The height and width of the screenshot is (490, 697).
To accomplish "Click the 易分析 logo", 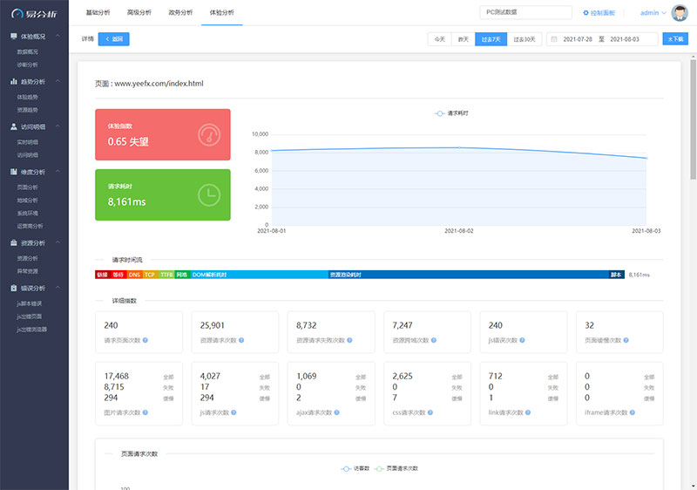I will pos(35,13).
